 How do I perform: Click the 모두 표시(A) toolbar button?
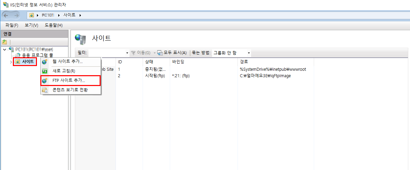click(172, 53)
